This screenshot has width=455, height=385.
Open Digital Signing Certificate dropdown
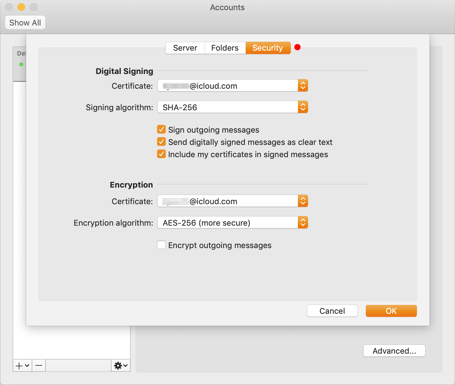232,86
